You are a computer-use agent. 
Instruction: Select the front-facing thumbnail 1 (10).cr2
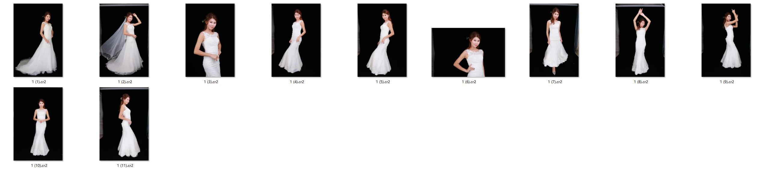[38, 124]
